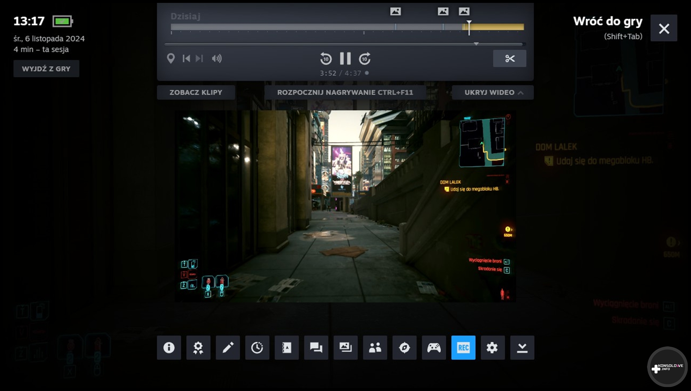Screen dimensions: 691x391
Task: Start recording with Rozpocznij nagrywanie
Action: (x=345, y=92)
